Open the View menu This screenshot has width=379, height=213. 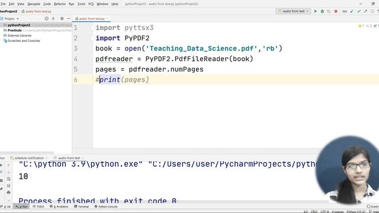tap(21, 4)
